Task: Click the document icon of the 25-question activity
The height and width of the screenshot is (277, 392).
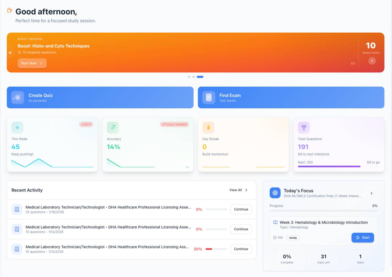Action: [17, 209]
